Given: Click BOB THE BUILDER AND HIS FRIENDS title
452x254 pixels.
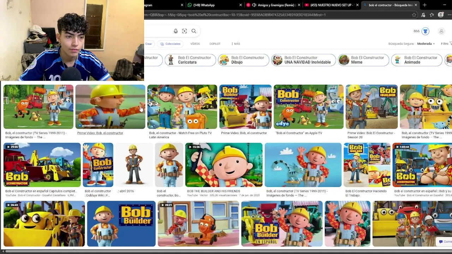Looking at the screenshot, I should click(x=214, y=191).
